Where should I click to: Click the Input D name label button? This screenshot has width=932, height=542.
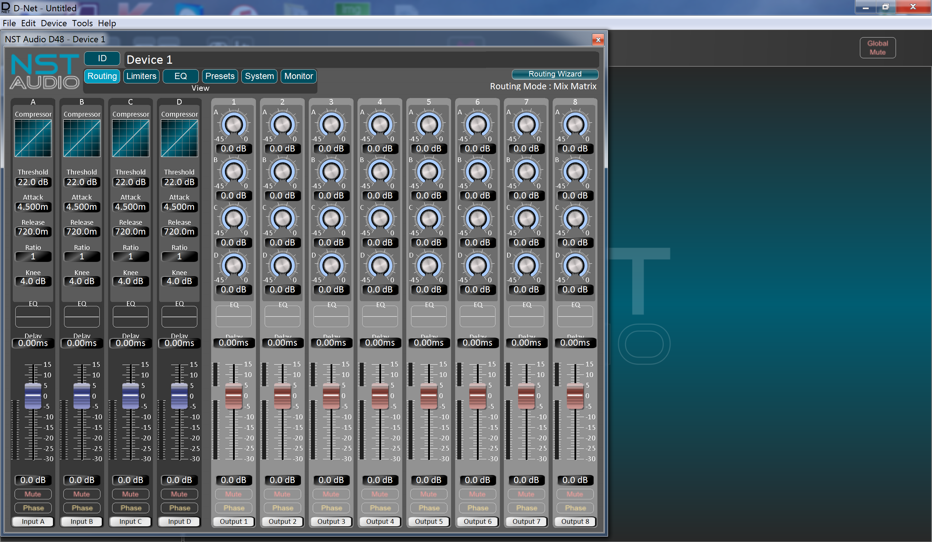click(179, 521)
